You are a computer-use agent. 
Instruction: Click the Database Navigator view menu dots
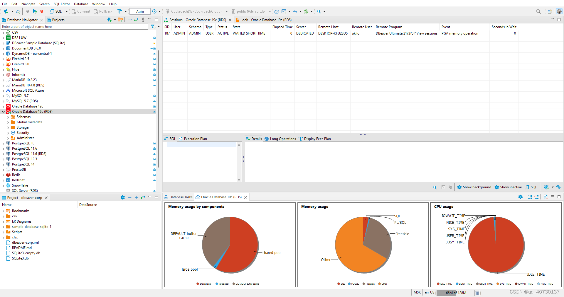click(x=143, y=20)
